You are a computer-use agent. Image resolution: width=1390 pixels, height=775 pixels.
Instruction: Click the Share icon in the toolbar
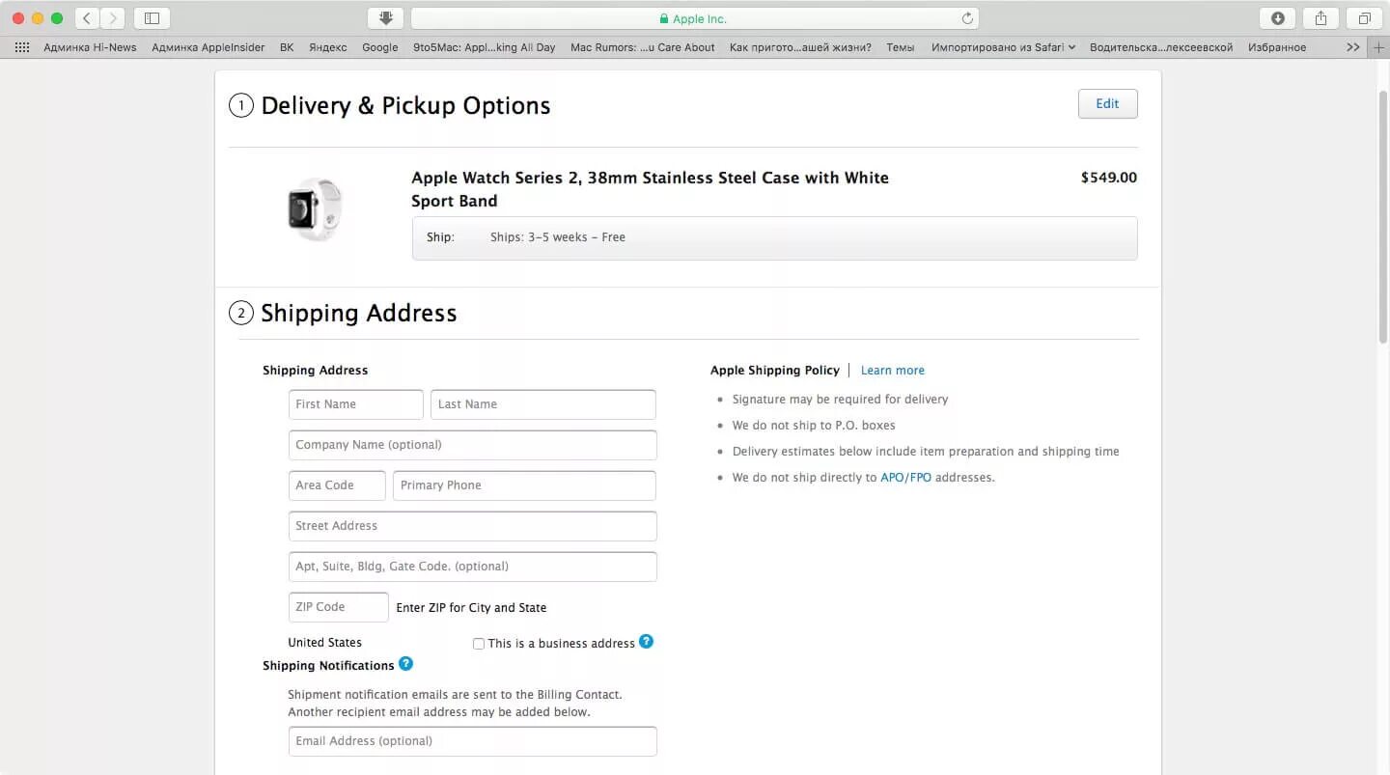1320,17
